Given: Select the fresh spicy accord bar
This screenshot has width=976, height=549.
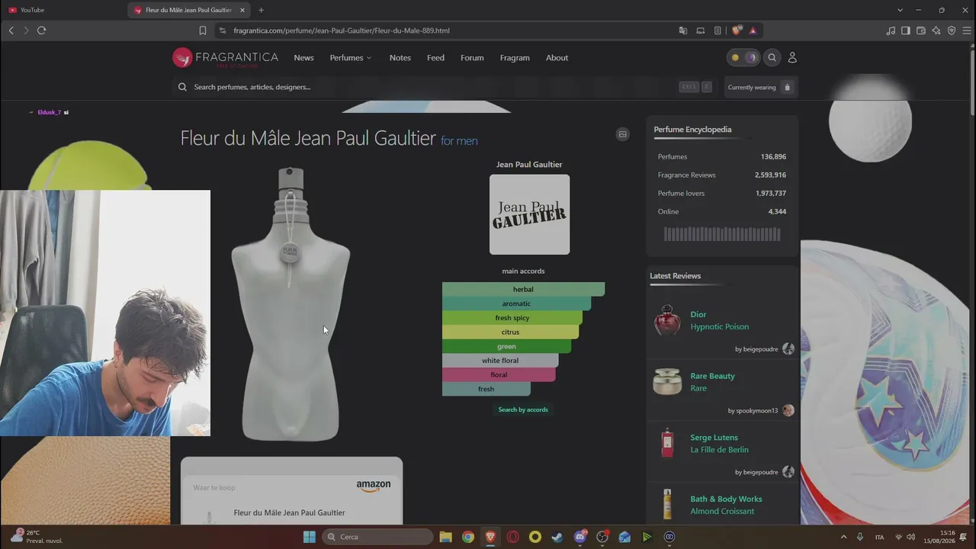Looking at the screenshot, I should pyautogui.click(x=512, y=318).
